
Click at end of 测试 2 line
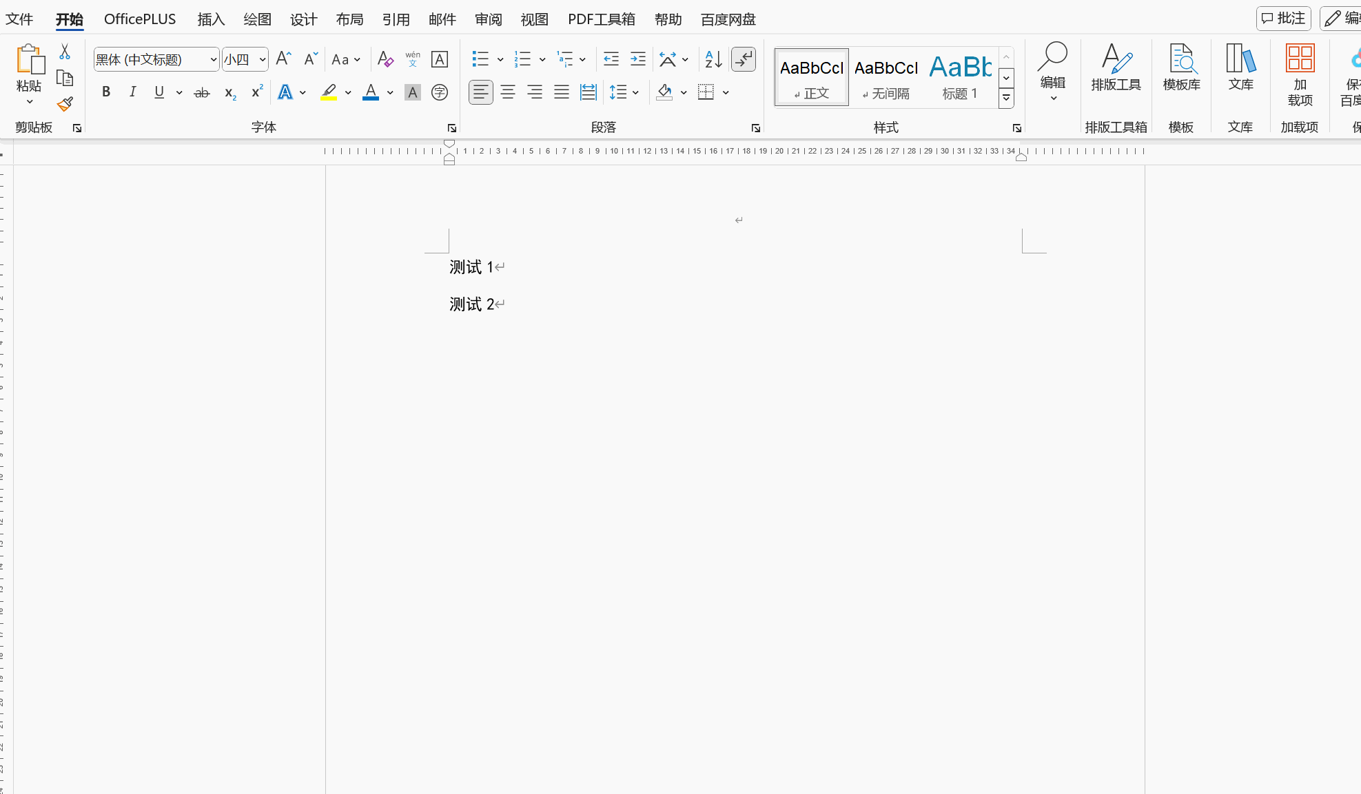pos(495,304)
